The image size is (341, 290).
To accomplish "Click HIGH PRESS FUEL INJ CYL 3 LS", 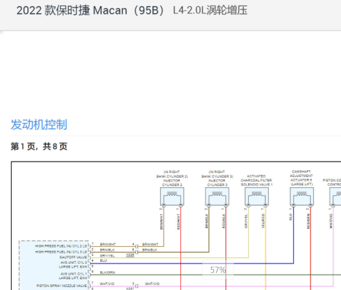I will coord(61,251).
